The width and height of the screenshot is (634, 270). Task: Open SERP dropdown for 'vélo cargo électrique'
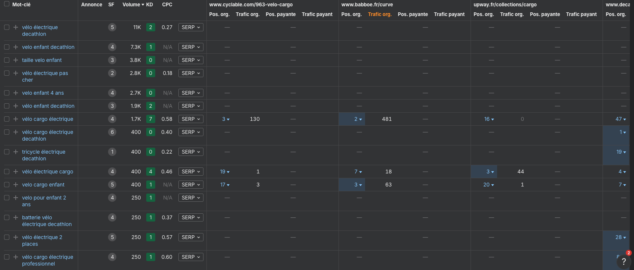point(191,119)
